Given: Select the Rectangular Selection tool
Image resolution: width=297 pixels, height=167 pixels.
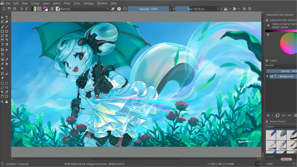Looking at the screenshot, I should click(x=2, y=83).
